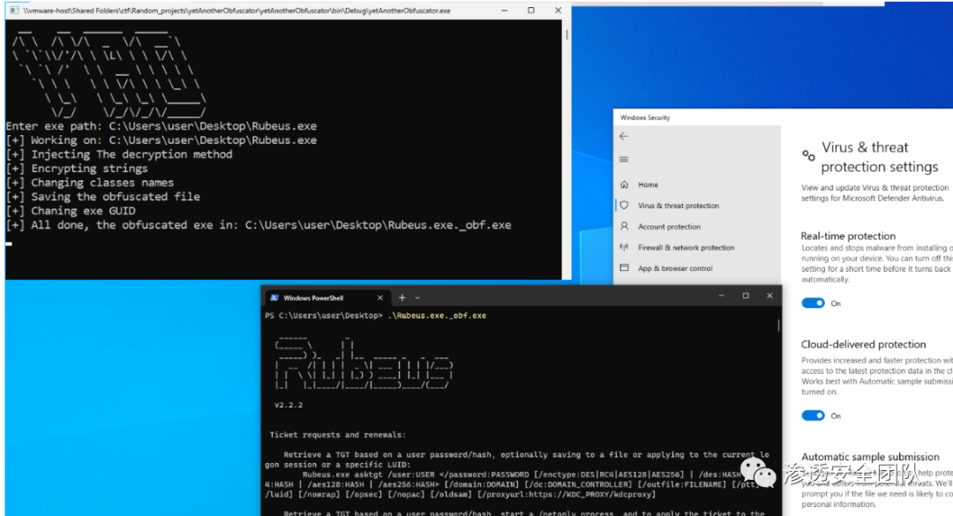This screenshot has height=516, width=953.
Task: Open Home in Windows Security sidebar
Action: 648,184
